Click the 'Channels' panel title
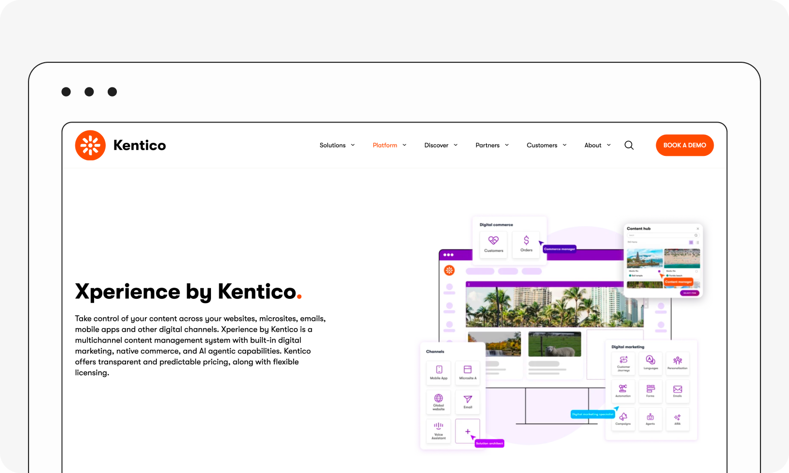789x473 pixels. coord(435,351)
